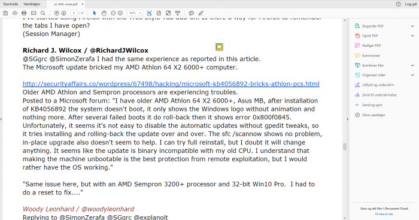Switch to the Værktøjer tab
This screenshot has width=419, height=220.
[x=32, y=4]
